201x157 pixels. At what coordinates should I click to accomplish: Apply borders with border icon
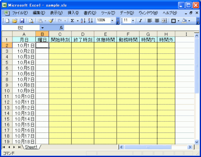coord(173,21)
